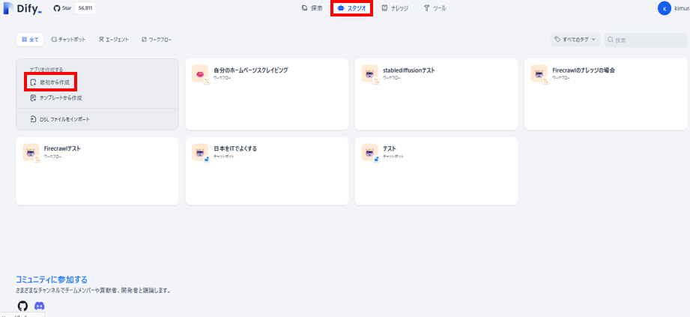690x317 pixels.
Task: Click the robot icon of テスト chatbot
Action: pyautogui.click(x=369, y=152)
